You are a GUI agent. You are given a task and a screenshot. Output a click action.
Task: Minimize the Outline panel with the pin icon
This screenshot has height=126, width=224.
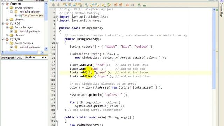coord(43,57)
